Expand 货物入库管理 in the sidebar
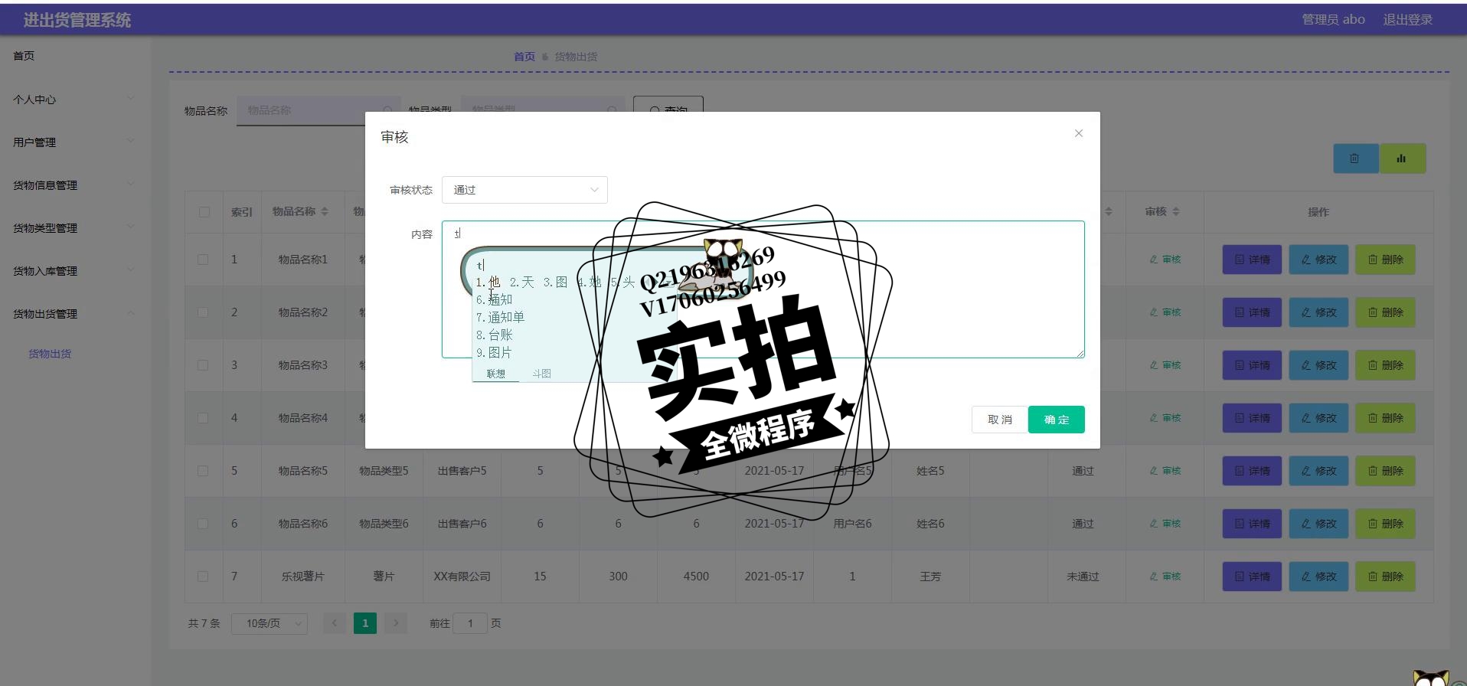 click(74, 271)
